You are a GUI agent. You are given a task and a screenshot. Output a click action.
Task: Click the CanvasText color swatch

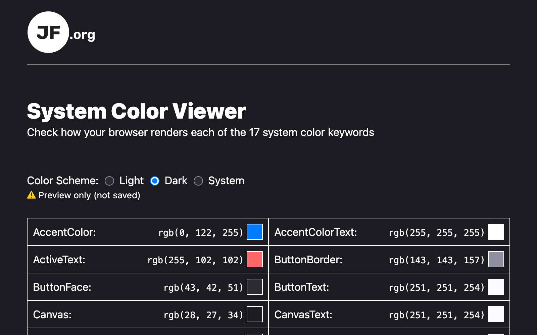pyautogui.click(x=496, y=315)
